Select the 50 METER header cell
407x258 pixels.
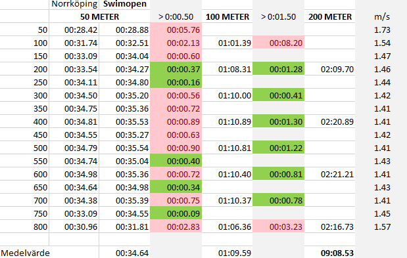pyautogui.click(x=99, y=16)
